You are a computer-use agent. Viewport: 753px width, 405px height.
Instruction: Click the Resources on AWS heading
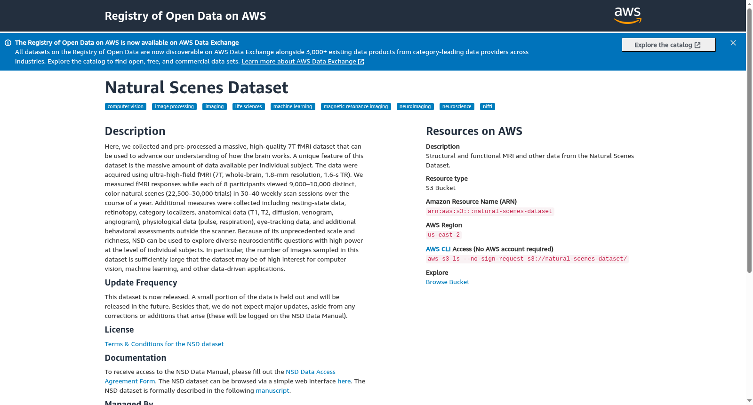(474, 131)
